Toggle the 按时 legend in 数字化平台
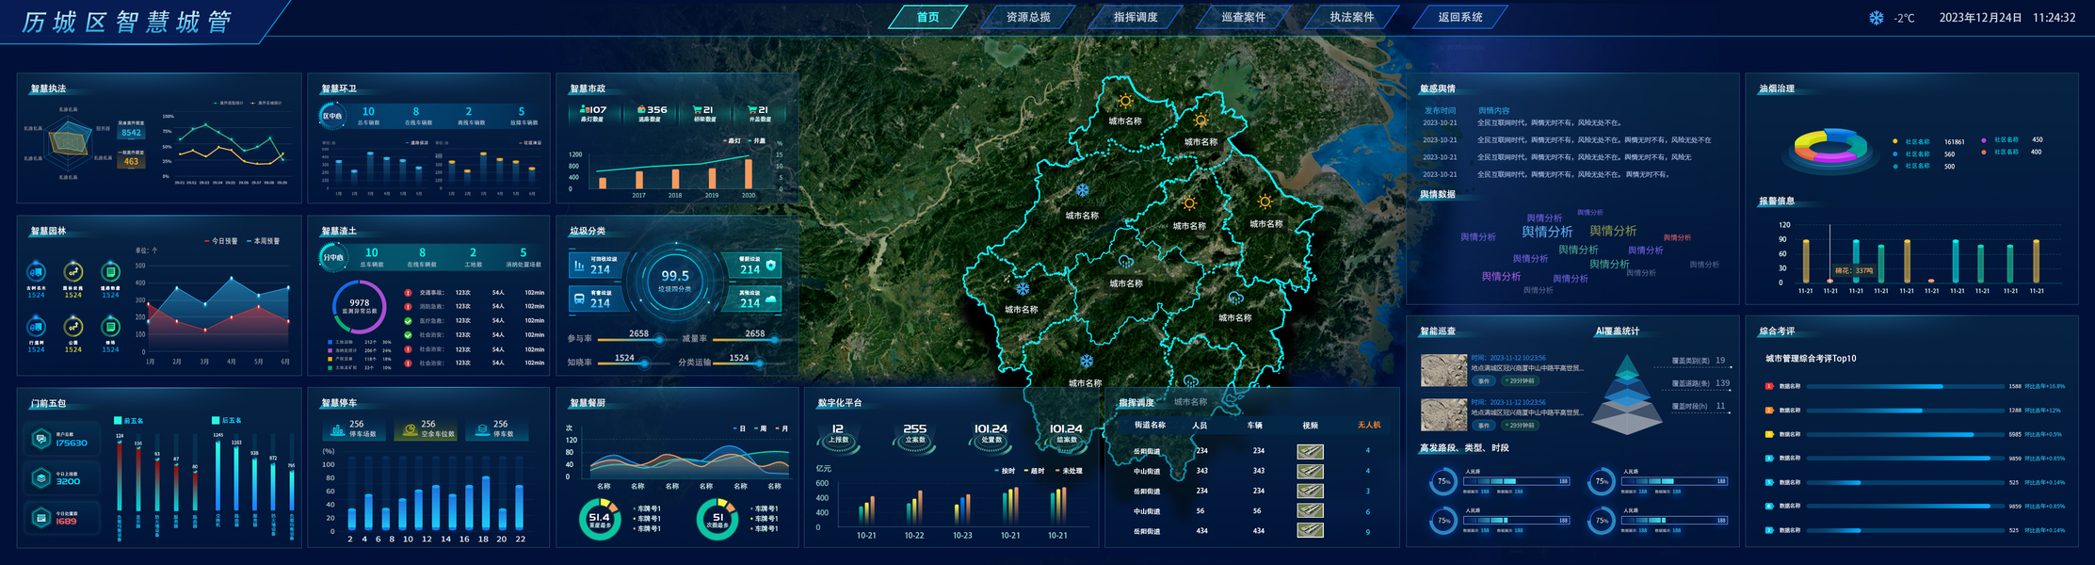The width and height of the screenshot is (2095, 565). 1005,471
